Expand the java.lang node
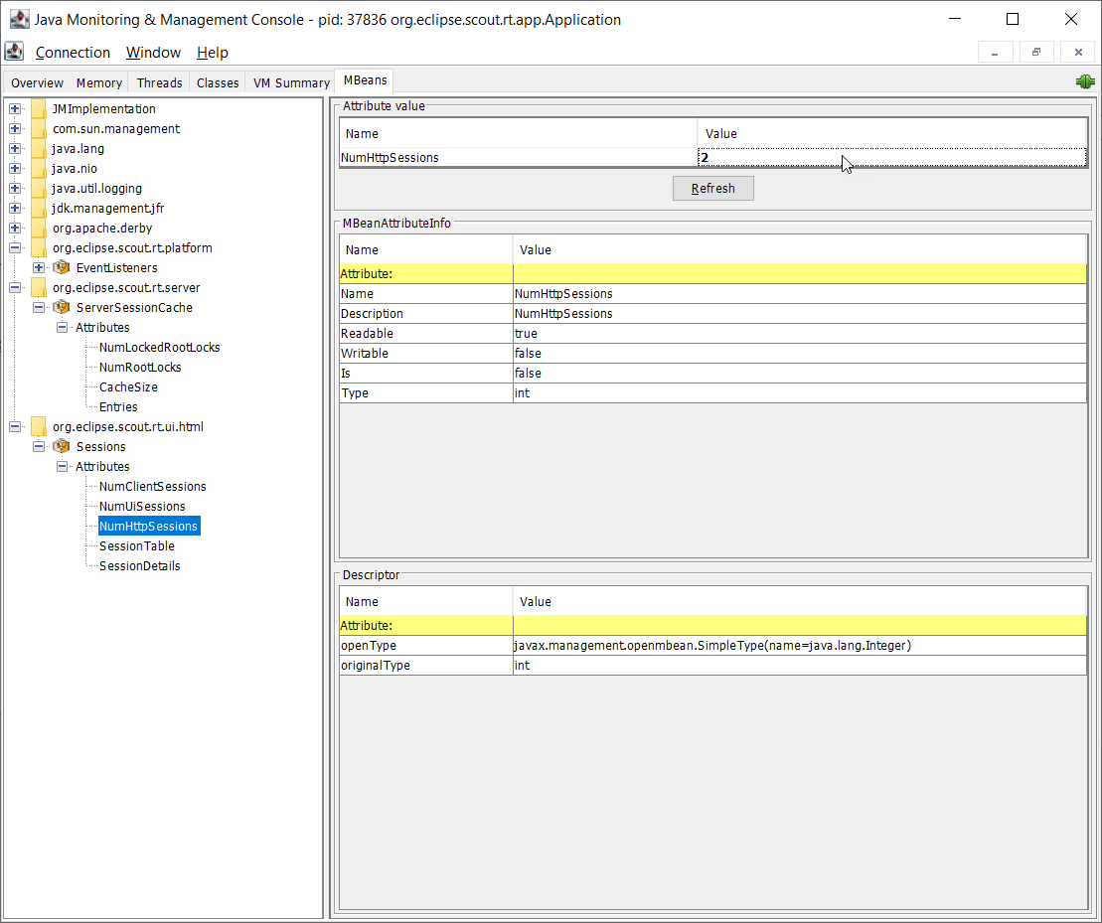 coord(15,148)
